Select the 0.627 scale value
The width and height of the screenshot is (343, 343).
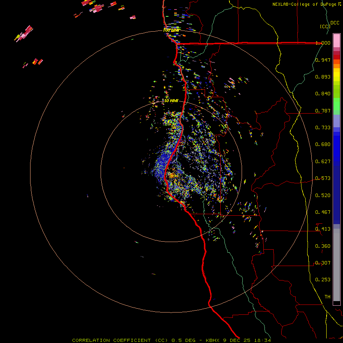[x=323, y=162]
